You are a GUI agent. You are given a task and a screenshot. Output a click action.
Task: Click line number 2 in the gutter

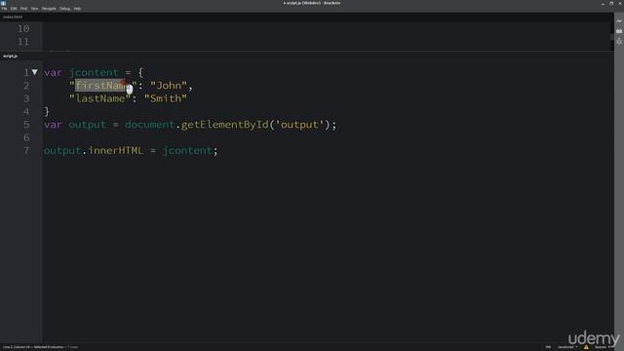coord(26,86)
